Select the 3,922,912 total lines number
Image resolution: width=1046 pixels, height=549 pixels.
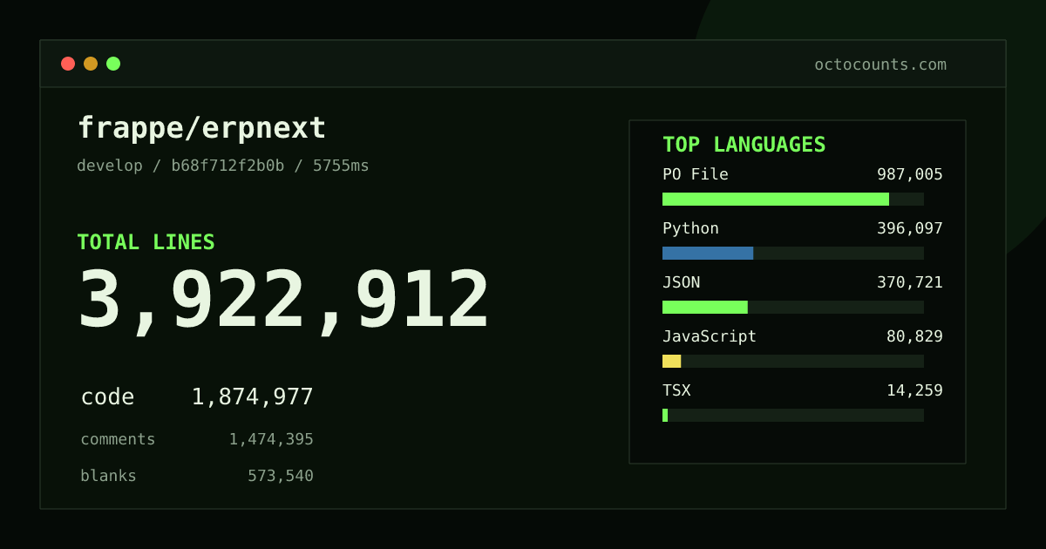pyautogui.click(x=284, y=300)
